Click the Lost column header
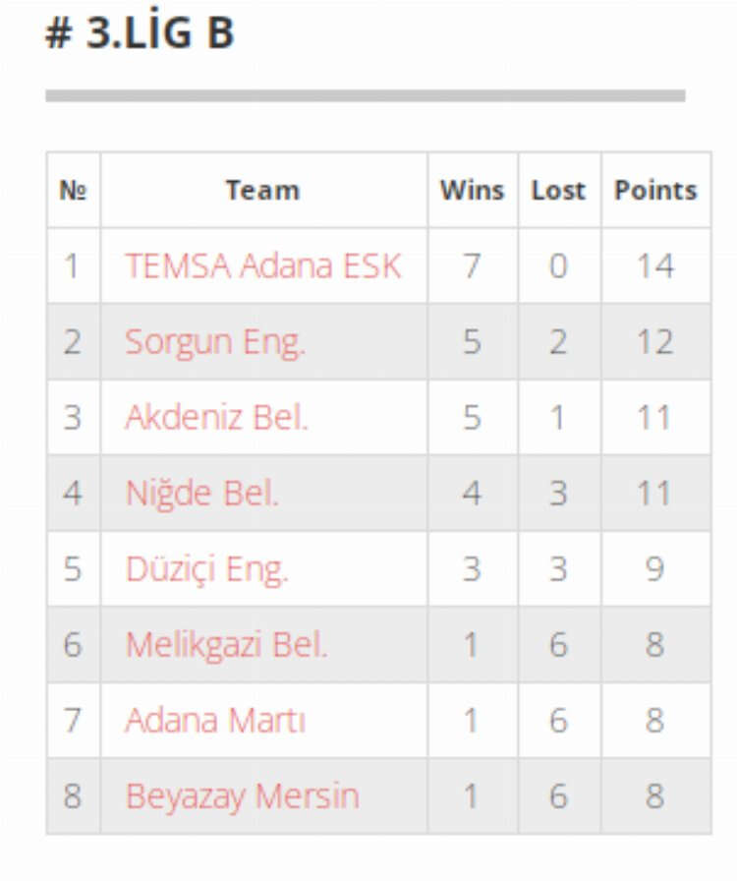Screen dimensions: 737x881 point(558,191)
